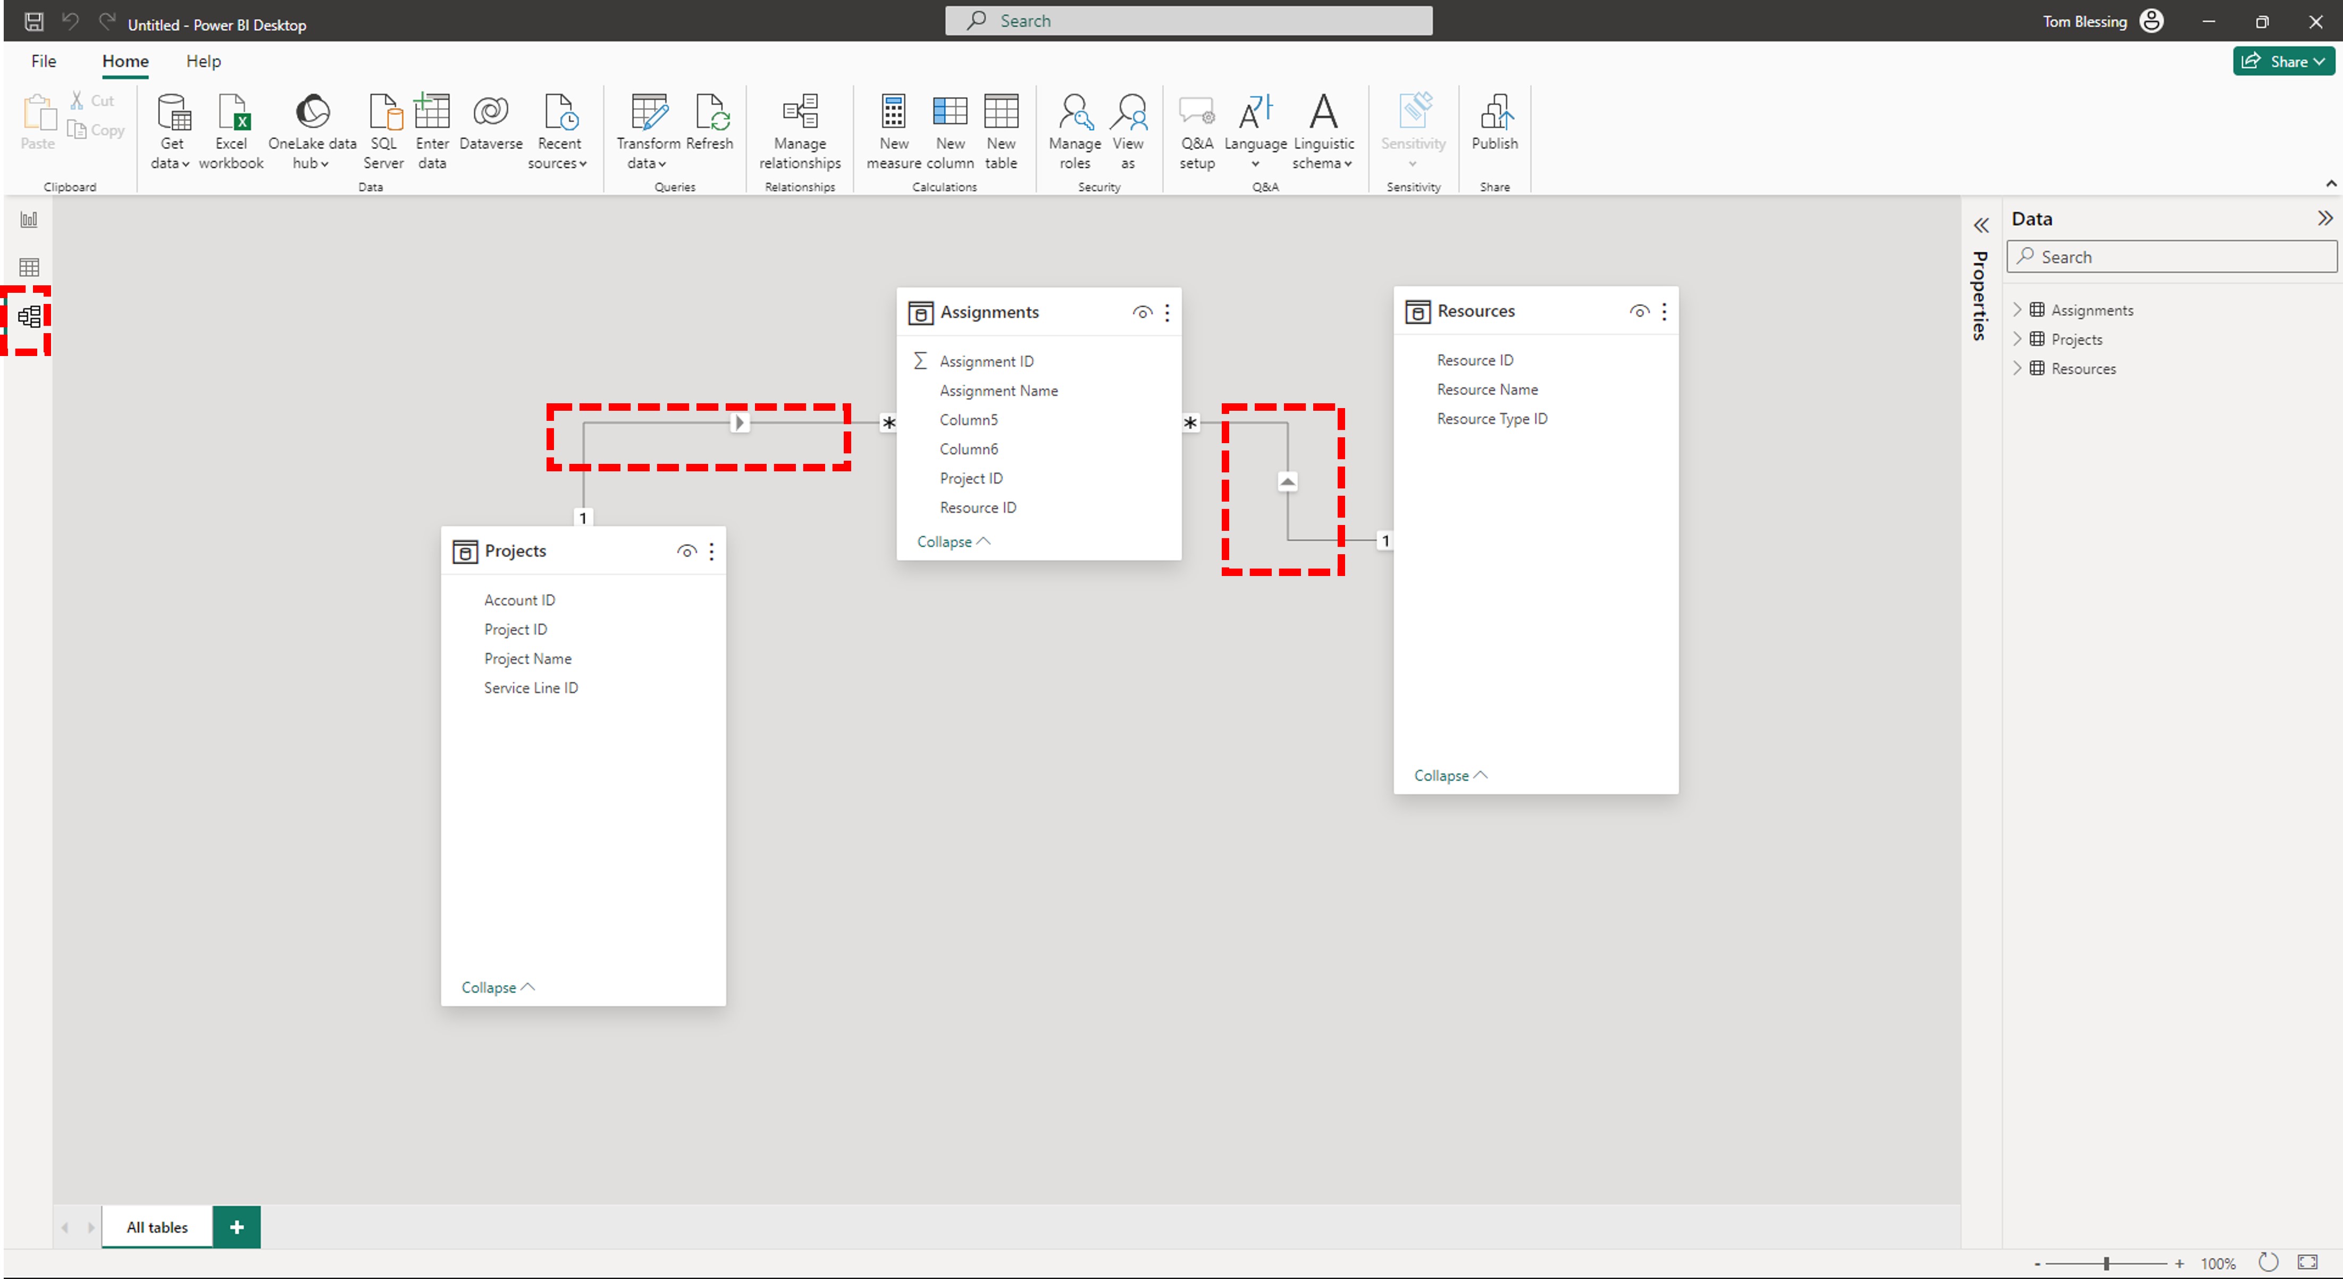This screenshot has width=2343, height=1279.
Task: Toggle visibility eye on Projects table
Action: 687,551
